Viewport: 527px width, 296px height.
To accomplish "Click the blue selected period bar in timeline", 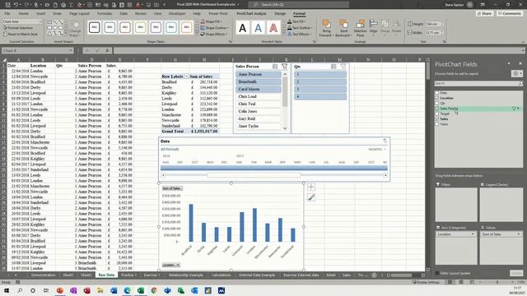I will [274, 168].
